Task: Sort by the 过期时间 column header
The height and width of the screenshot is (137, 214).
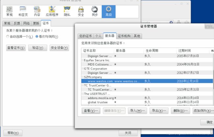Action: click(x=193, y=51)
